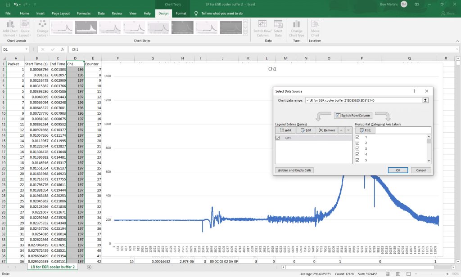Uncheck axis label 4 checkbox

tap(357, 154)
